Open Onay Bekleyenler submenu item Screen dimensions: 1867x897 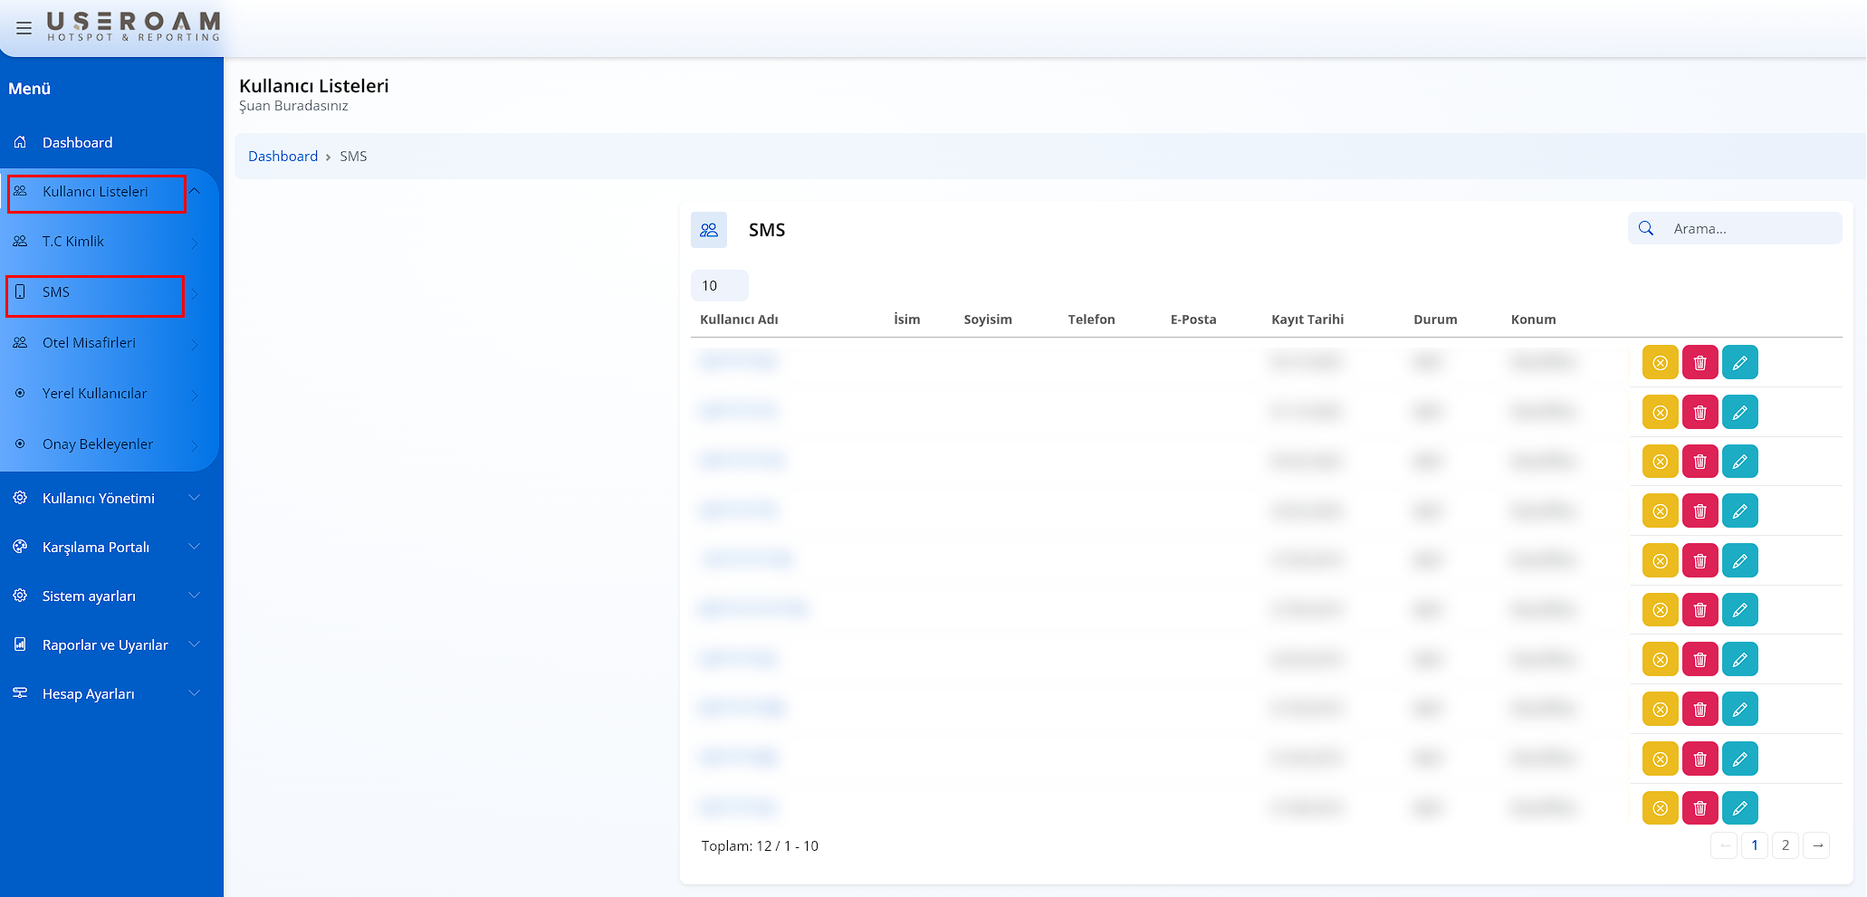(98, 444)
